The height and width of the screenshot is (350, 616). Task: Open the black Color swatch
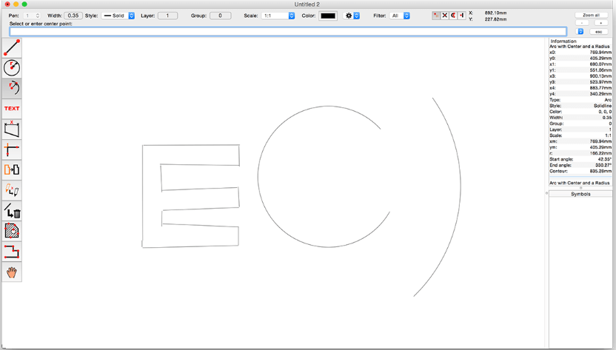pos(327,16)
